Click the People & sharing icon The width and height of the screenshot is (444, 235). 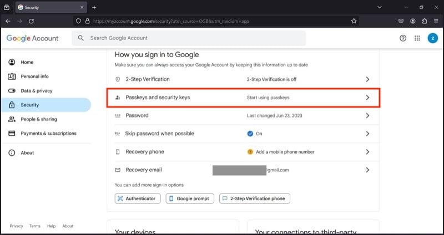tap(12, 119)
